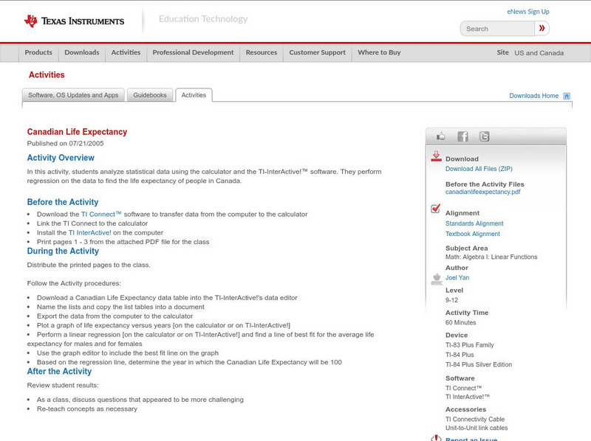Follow the TI Connect software link
The image size is (591, 441).
(101, 214)
